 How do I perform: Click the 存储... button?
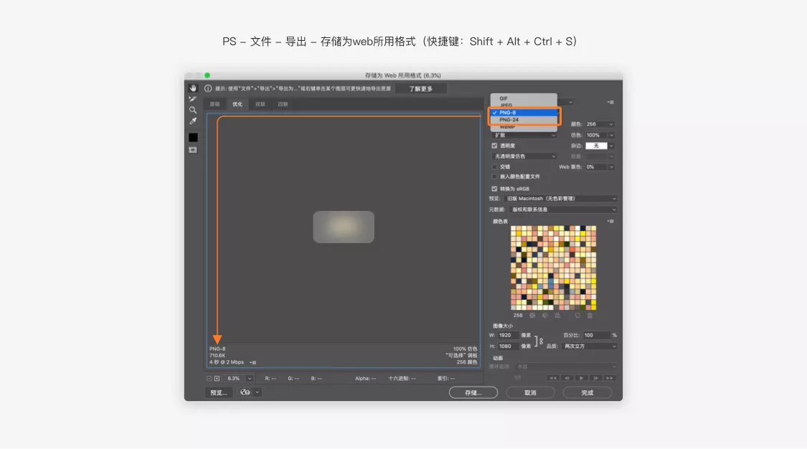point(473,392)
